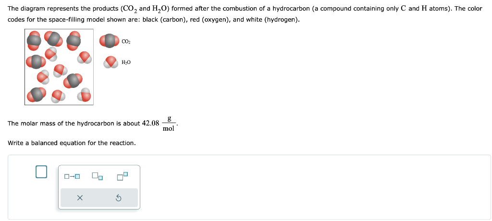Undo with the reset arrow icon
The height and width of the screenshot is (221, 492).
pos(119,198)
